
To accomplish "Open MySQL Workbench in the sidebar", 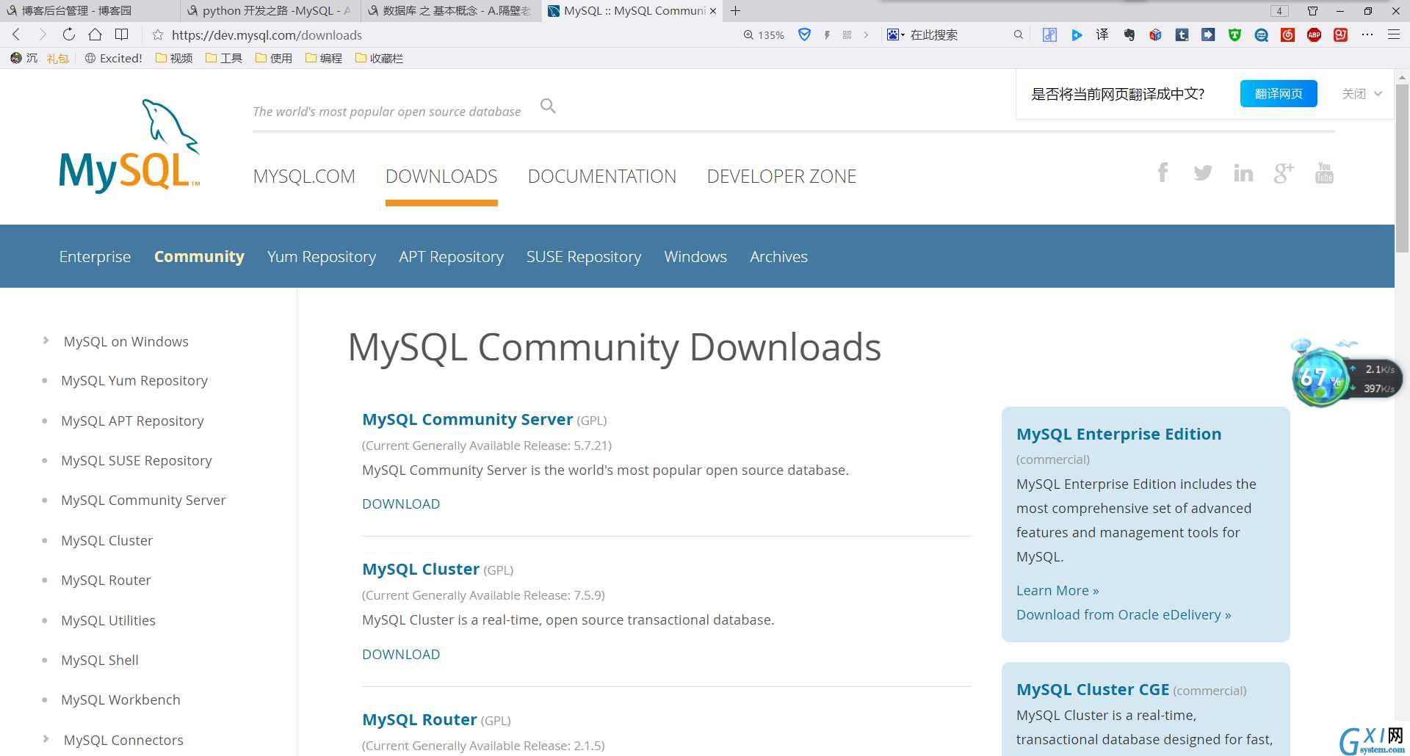I will 120,699.
